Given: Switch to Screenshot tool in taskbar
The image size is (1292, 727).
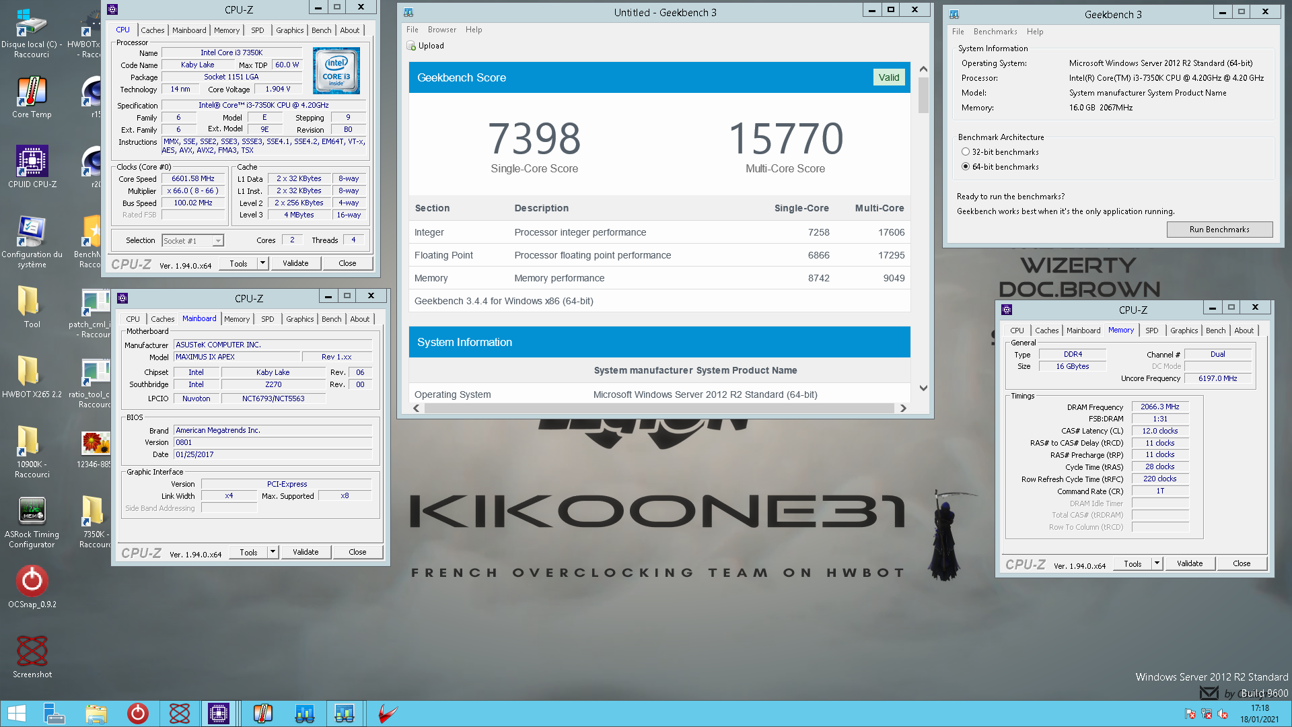Looking at the screenshot, I should [179, 714].
